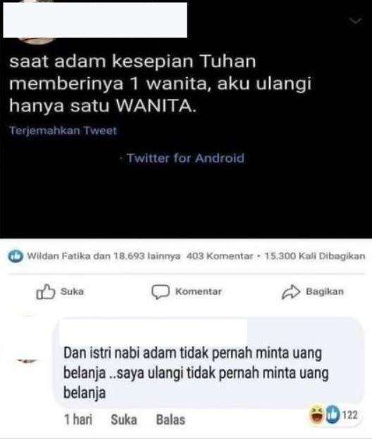Open the Twitter for Android source link
This screenshot has width=372, height=439.
[185, 158]
